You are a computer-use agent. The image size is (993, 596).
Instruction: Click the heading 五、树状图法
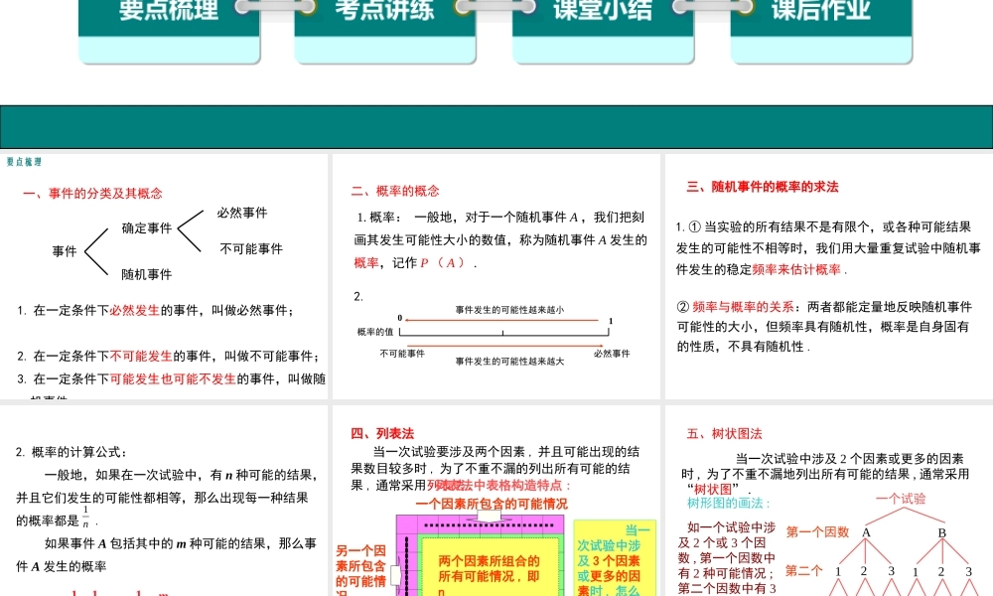click(725, 433)
